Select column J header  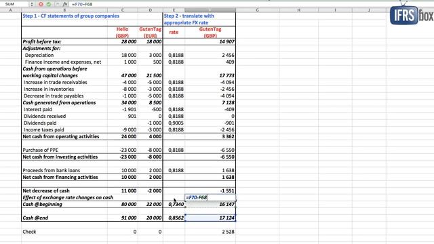(369, 10)
